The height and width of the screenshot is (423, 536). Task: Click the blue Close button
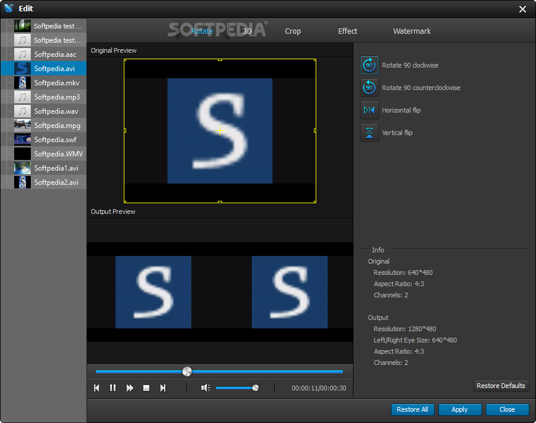tap(508, 409)
